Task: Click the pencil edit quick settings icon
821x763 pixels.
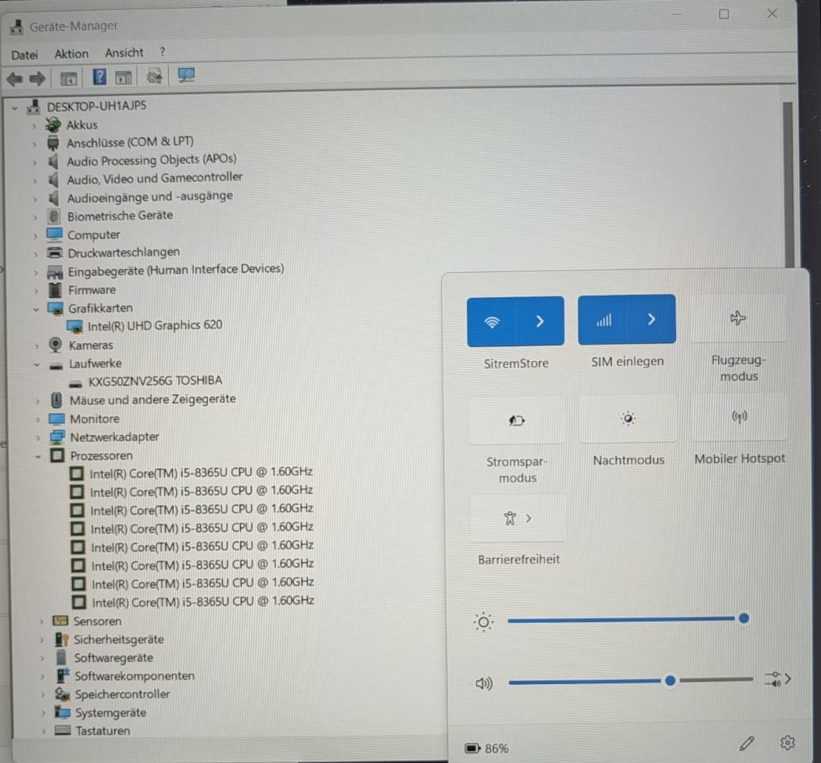Action: point(746,743)
